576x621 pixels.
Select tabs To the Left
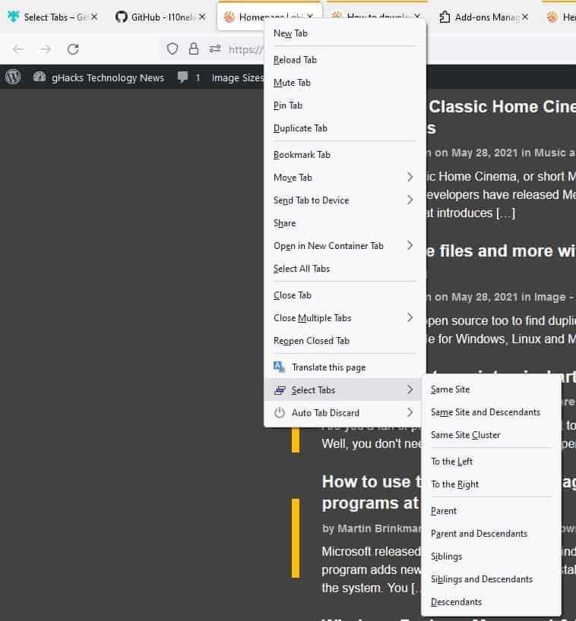pyautogui.click(x=491, y=462)
